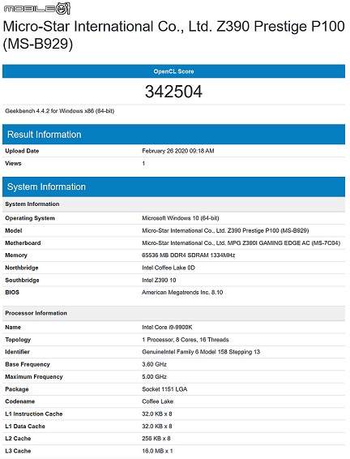The image size is (350, 459).
Task: Click the BIOS label
Action: point(12,293)
